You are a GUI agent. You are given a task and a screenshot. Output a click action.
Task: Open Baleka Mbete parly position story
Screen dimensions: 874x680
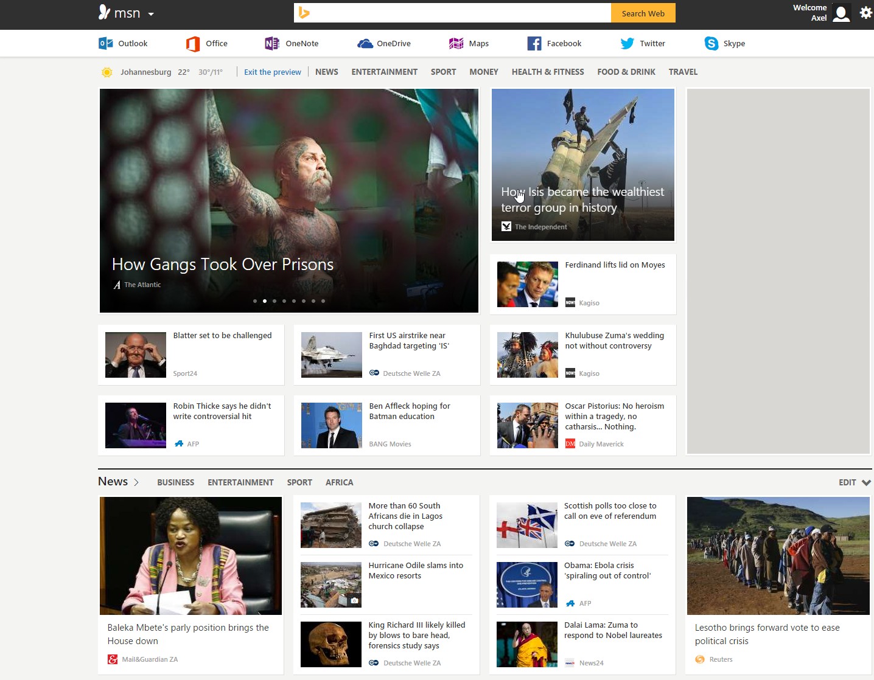click(x=188, y=634)
